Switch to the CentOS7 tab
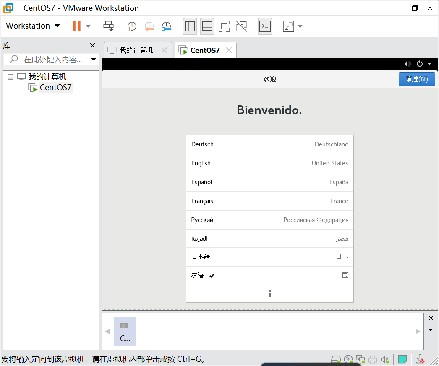The width and height of the screenshot is (439, 366). (x=205, y=50)
